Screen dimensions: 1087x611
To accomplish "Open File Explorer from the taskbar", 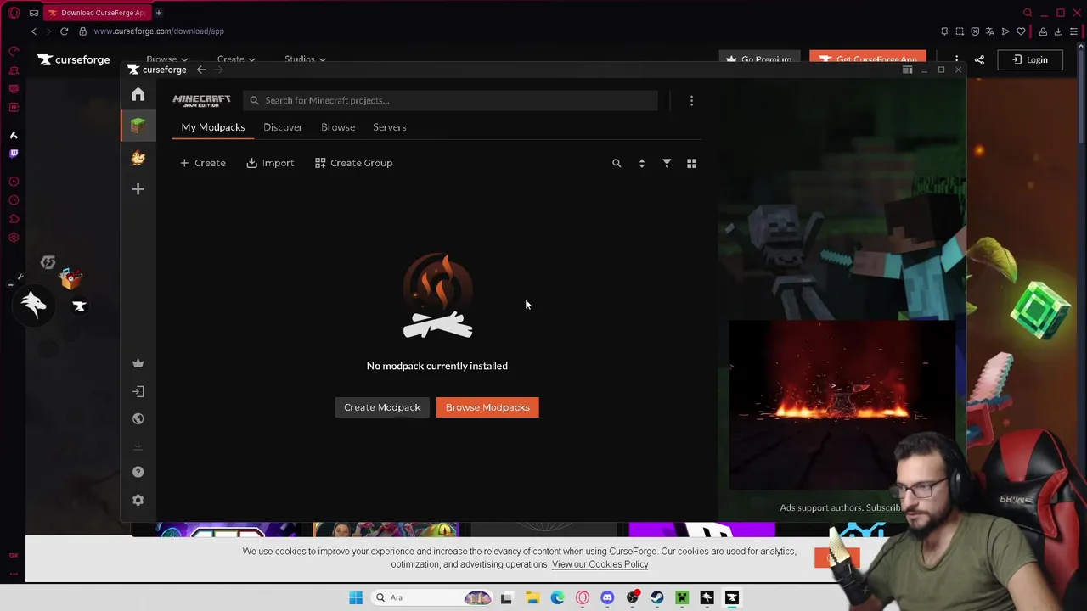I will point(532,597).
